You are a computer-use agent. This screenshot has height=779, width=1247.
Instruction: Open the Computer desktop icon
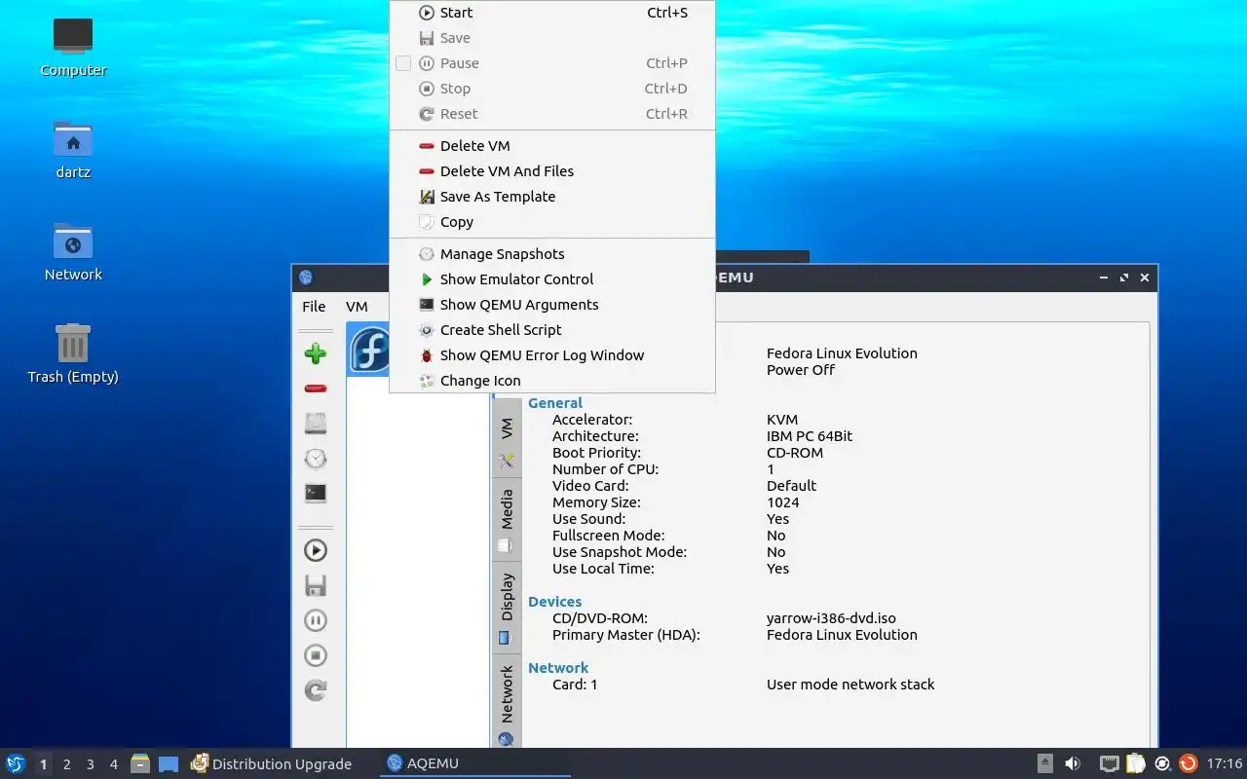click(73, 47)
